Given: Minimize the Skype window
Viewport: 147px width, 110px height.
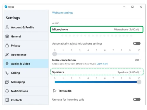Looking at the screenshot, I should tap(124, 7).
